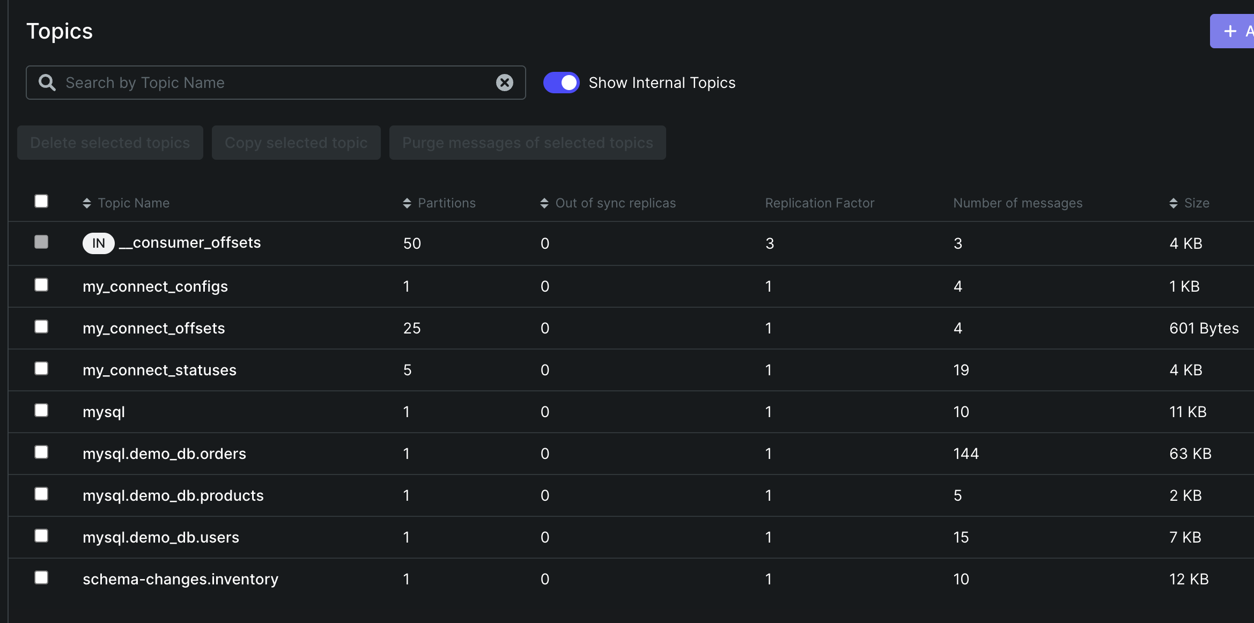Click the search magnifier icon
This screenshot has width=1254, height=623.
pyautogui.click(x=47, y=83)
